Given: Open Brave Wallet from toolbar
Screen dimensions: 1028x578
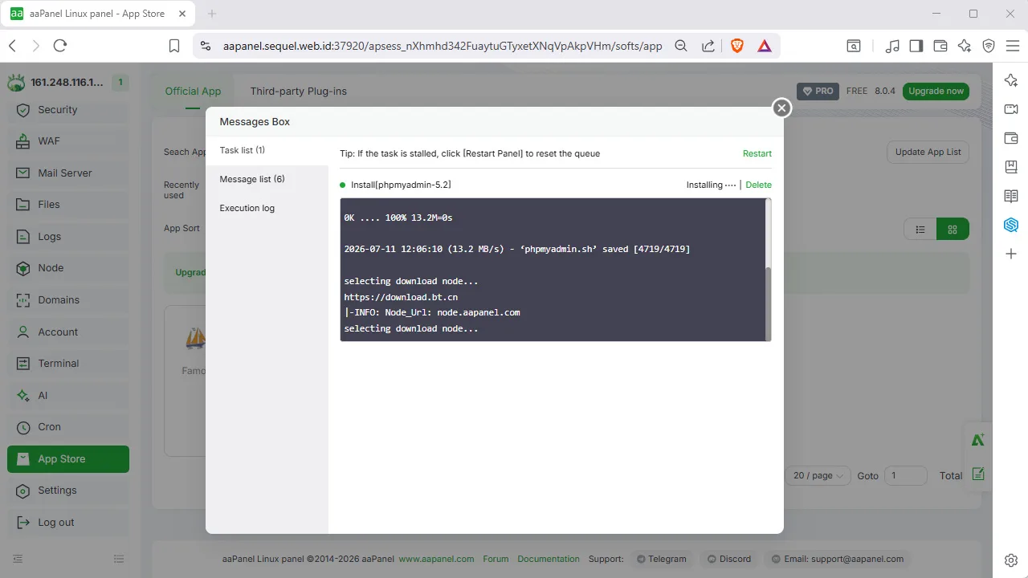Looking at the screenshot, I should [940, 46].
